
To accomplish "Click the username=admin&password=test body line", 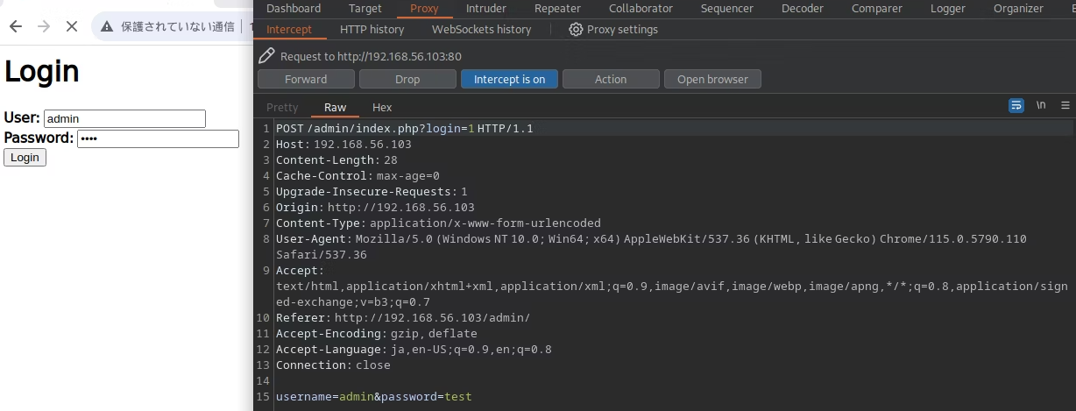I will pos(373,397).
